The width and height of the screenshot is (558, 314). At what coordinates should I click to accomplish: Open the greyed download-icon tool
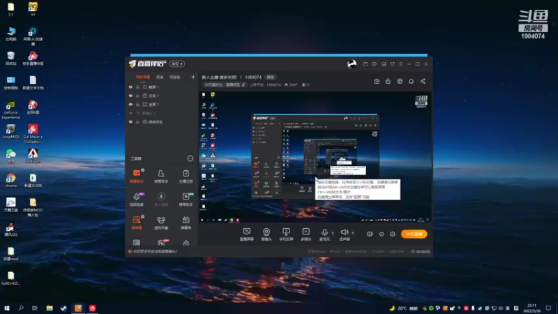(x=161, y=200)
